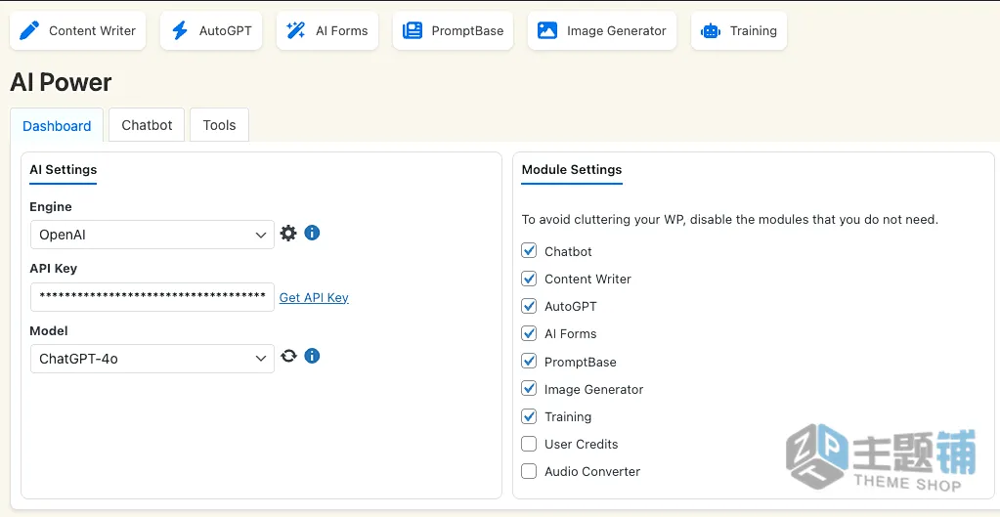Uncheck the Content Writer module
Viewport: 1000px width, 517px height.
pos(529,278)
